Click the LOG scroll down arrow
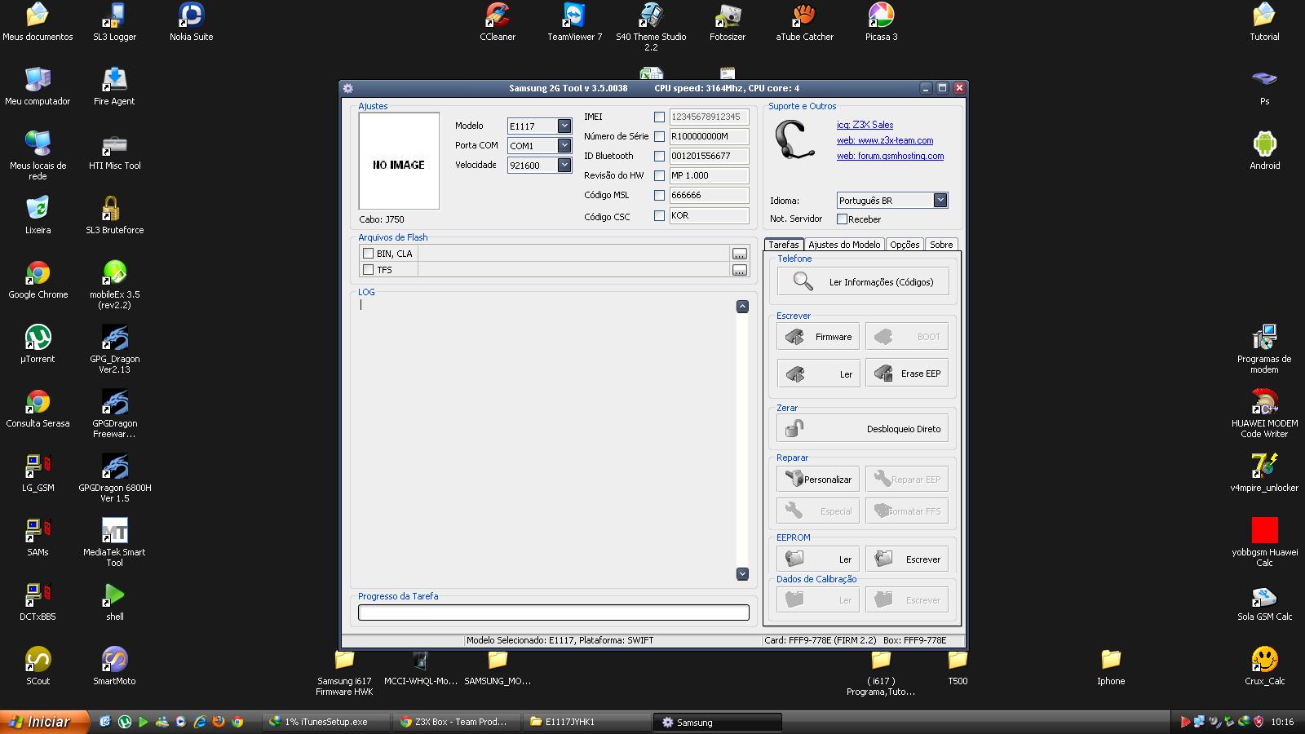 [x=742, y=574]
